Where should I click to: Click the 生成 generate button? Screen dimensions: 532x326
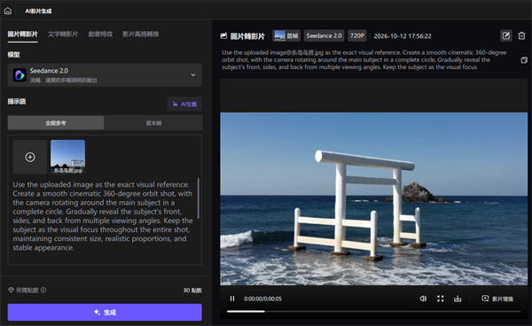point(105,312)
